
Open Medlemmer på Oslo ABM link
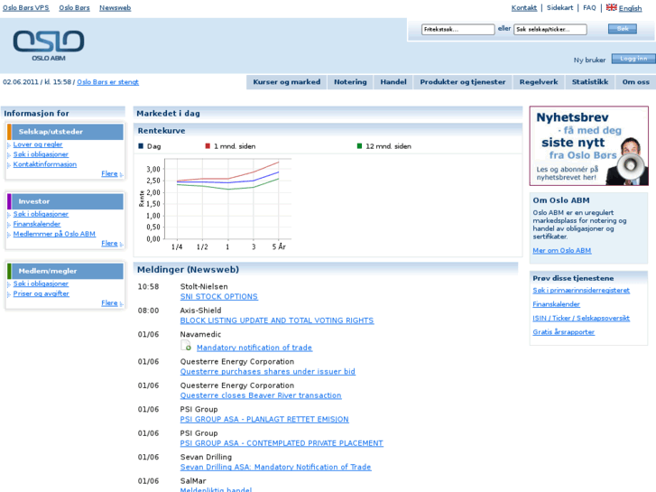point(54,234)
